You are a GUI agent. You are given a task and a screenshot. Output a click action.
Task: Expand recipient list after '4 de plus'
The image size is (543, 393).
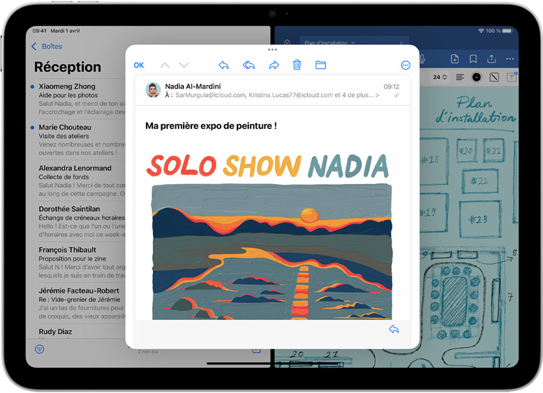(378, 95)
